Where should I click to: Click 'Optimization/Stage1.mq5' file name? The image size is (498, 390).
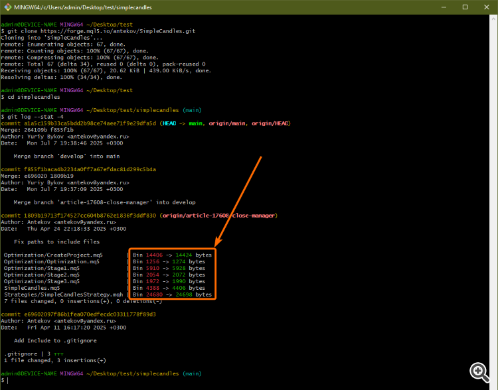click(x=42, y=269)
